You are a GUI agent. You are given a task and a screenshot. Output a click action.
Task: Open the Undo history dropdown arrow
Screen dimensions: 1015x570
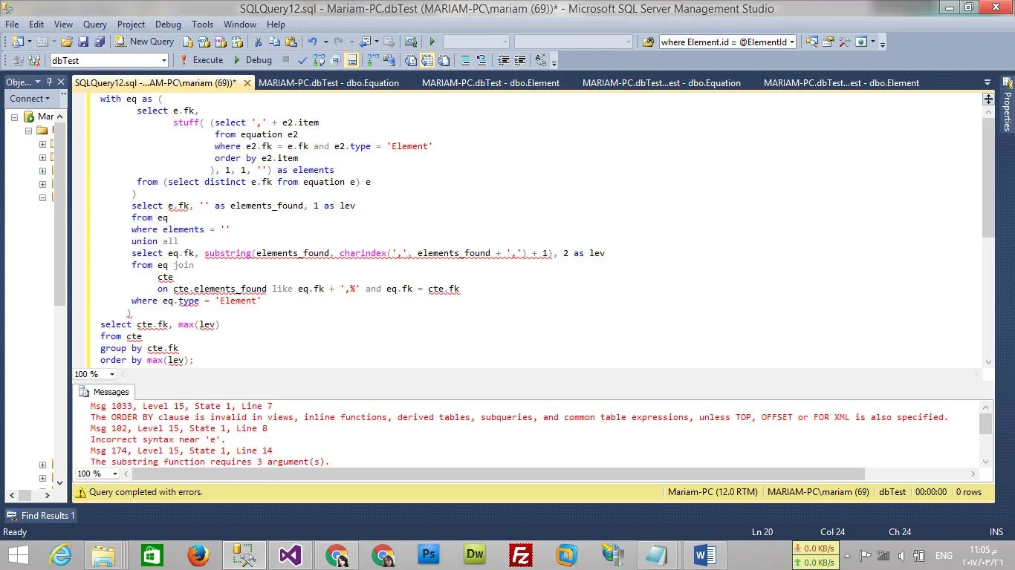325,42
